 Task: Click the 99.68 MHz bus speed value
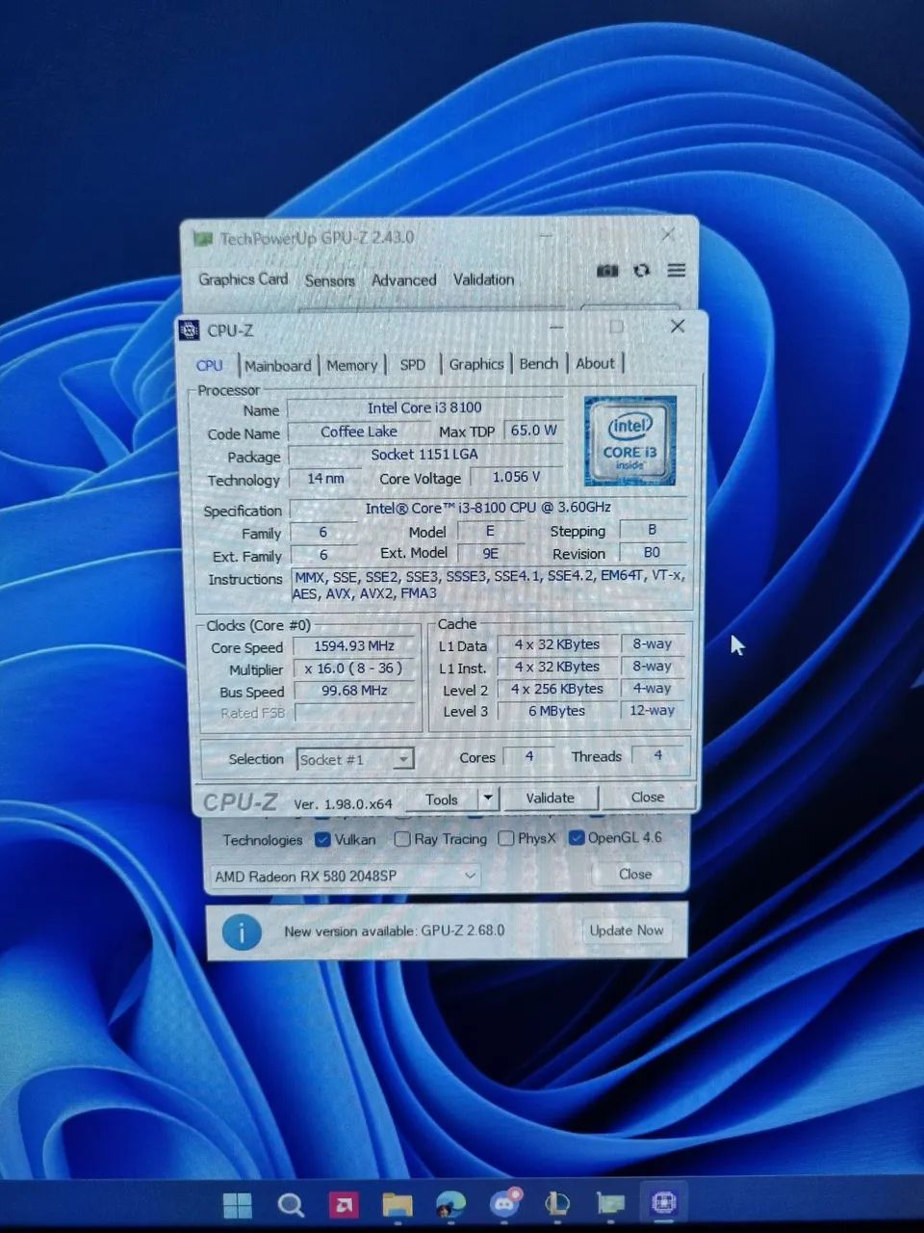[354, 691]
